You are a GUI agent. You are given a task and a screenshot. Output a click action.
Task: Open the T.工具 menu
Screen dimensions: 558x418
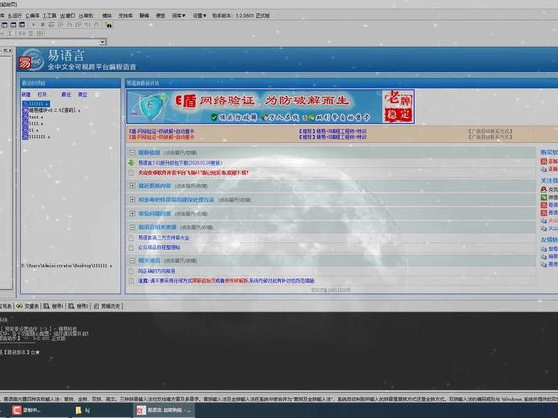coord(50,15)
